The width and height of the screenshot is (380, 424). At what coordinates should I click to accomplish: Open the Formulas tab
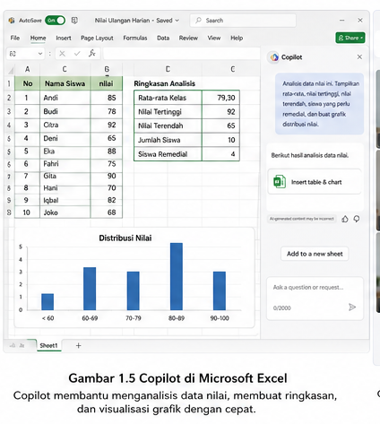pos(135,38)
